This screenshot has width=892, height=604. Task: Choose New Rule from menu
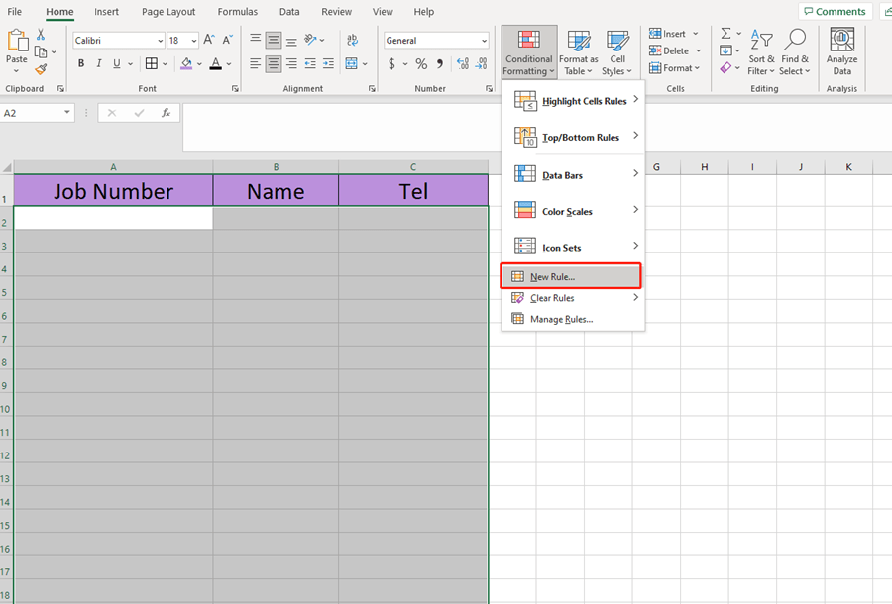click(571, 276)
